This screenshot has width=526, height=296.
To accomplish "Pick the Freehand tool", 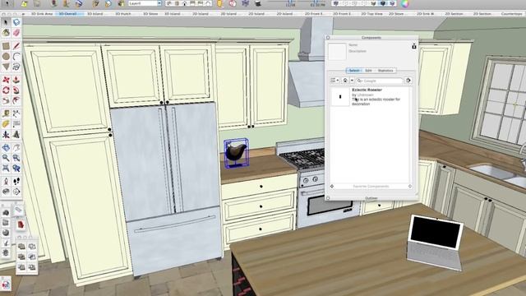I will (16, 67).
